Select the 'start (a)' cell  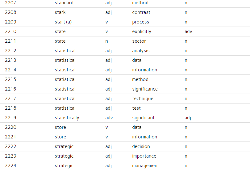(63, 22)
